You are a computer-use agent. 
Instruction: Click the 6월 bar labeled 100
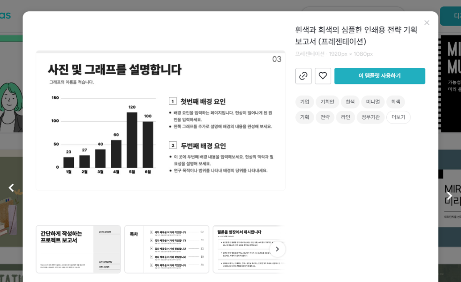click(x=148, y=145)
